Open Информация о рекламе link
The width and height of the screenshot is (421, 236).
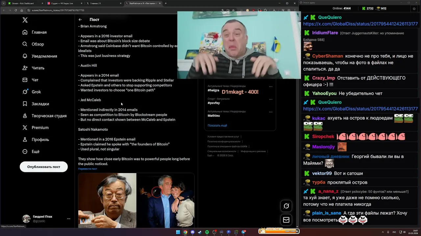pos(253,151)
